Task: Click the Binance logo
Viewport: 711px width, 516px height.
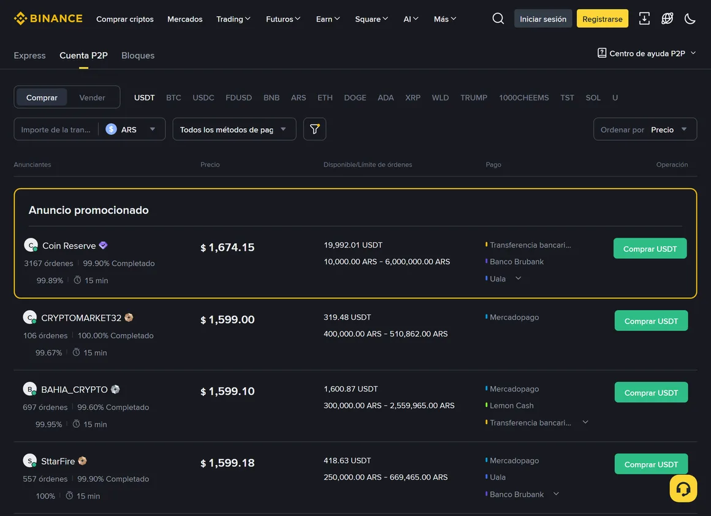Action: point(48,18)
